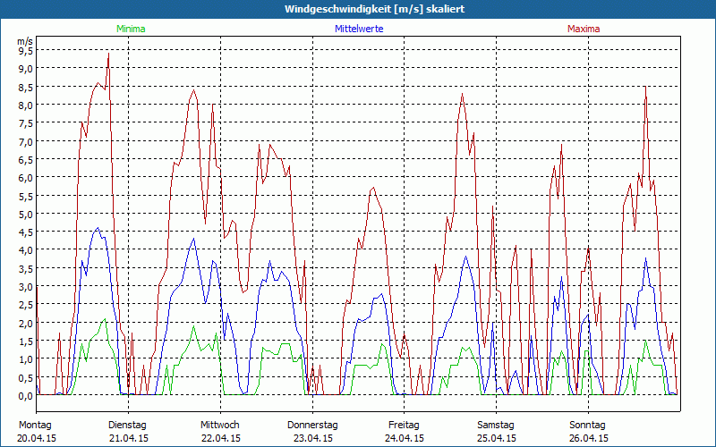The height and width of the screenshot is (447, 716).
Task: Click the highest red peak on Monday
Action: (x=108, y=54)
